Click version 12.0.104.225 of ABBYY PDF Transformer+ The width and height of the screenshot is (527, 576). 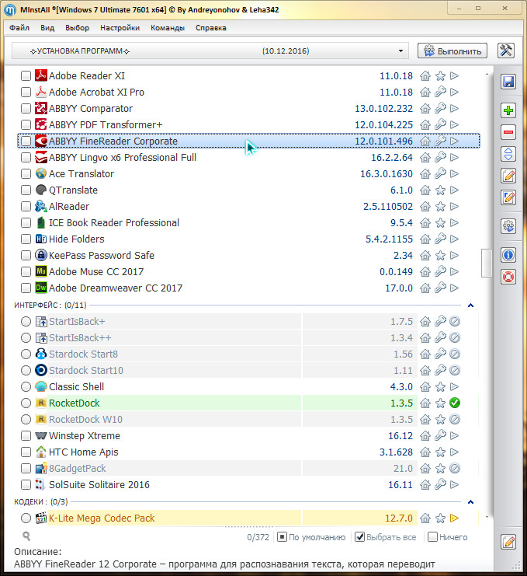click(x=383, y=125)
